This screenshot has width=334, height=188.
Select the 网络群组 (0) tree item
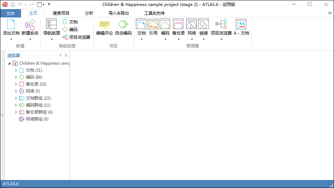pyautogui.click(x=34, y=119)
